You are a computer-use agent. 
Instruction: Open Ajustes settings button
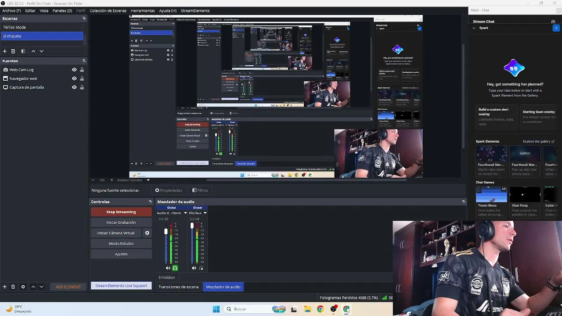pos(121,254)
